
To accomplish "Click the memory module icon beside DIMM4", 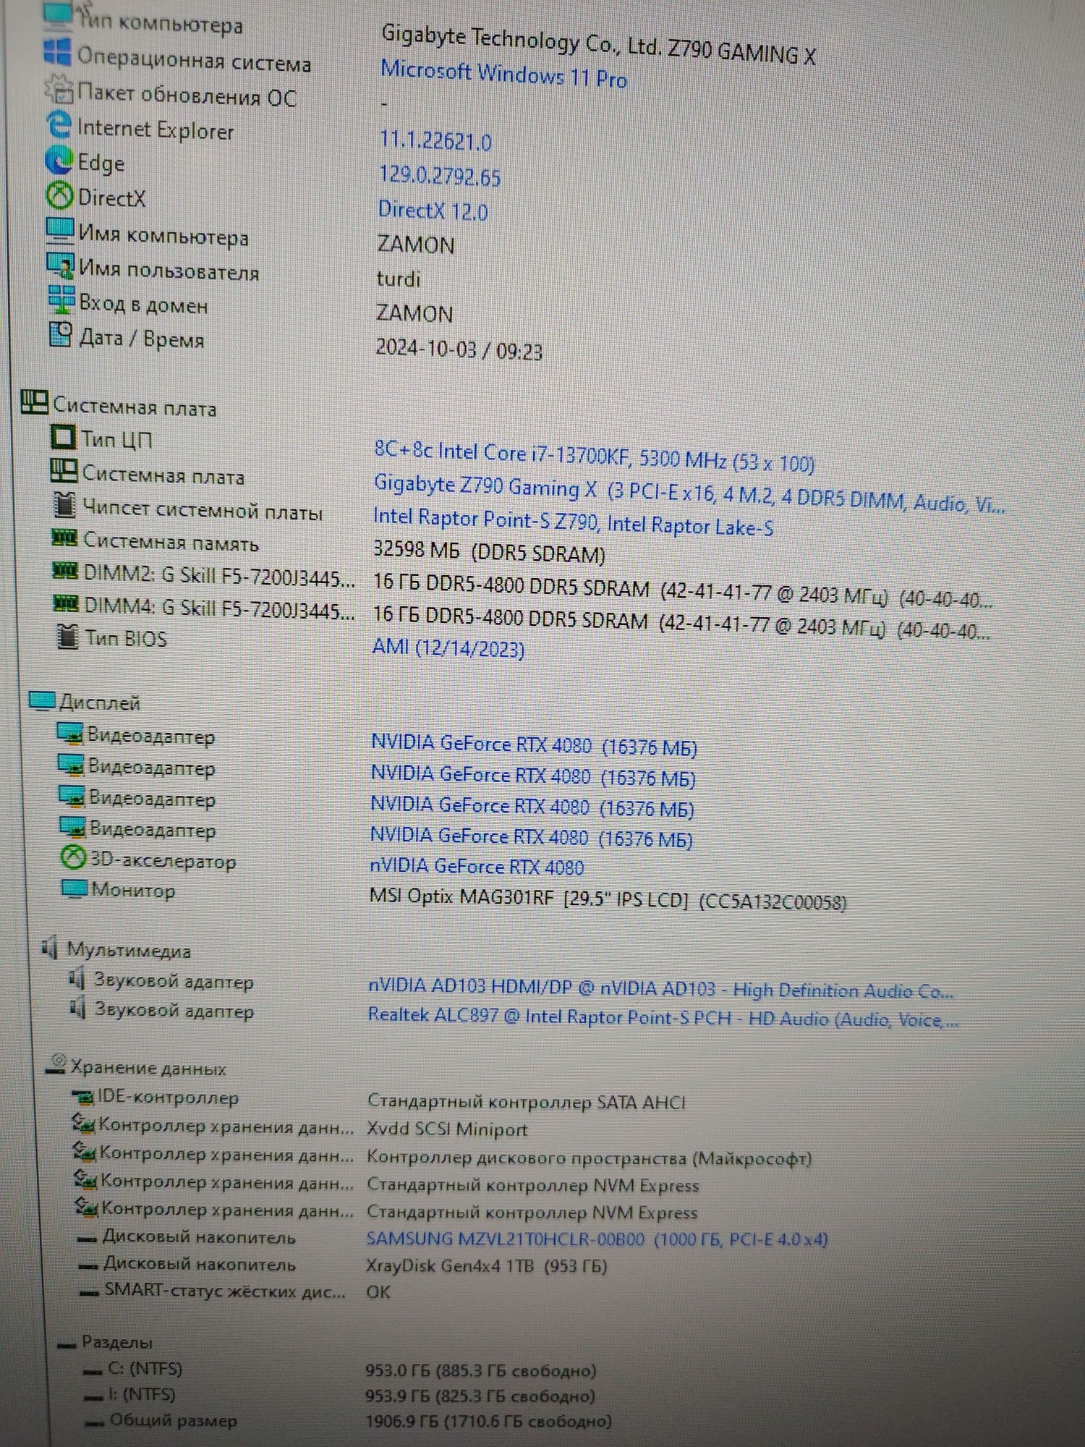I will point(67,603).
